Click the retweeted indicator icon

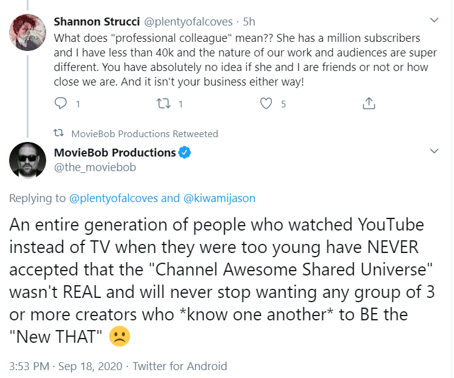pyautogui.click(x=59, y=133)
